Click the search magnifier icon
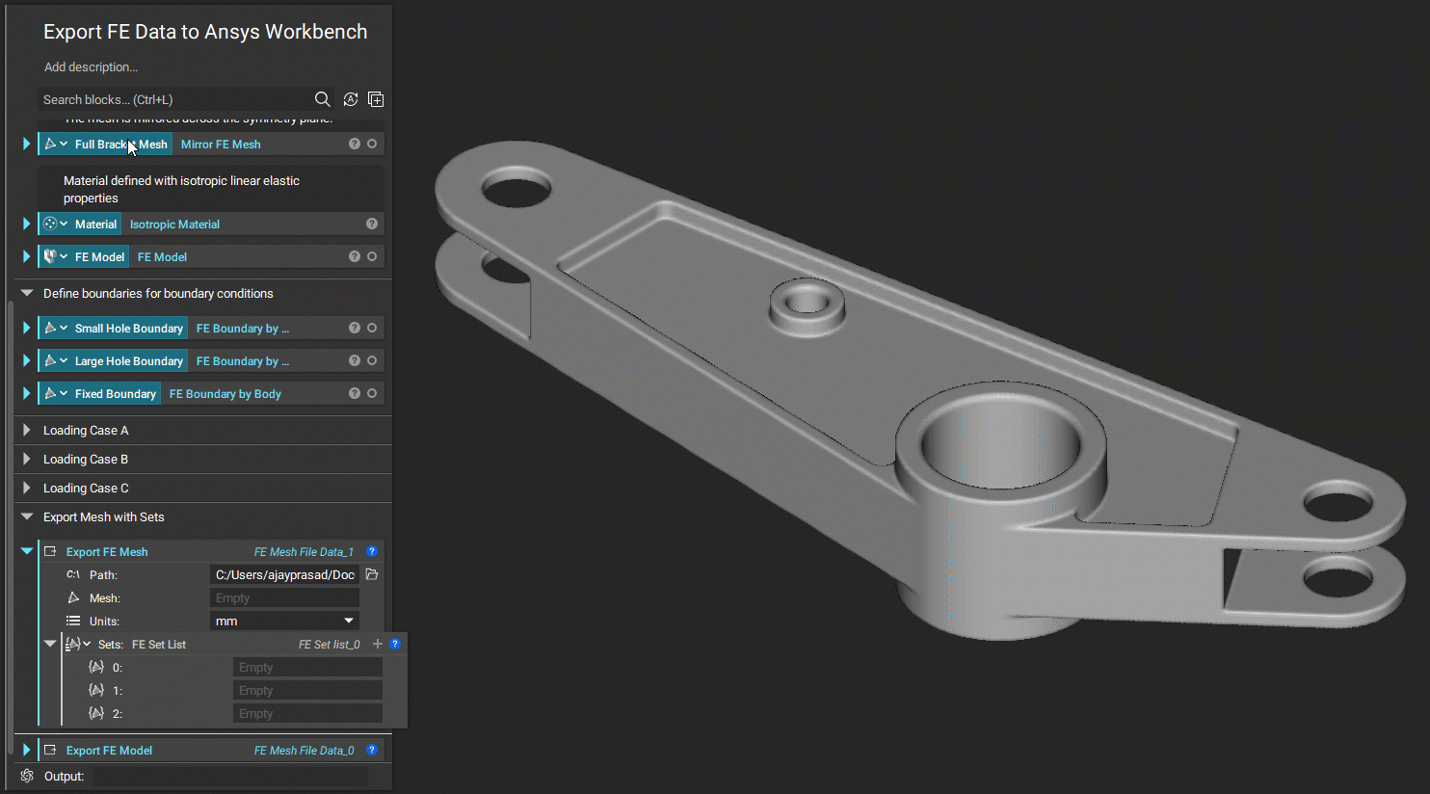Image resolution: width=1430 pixels, height=794 pixels. 323,99
